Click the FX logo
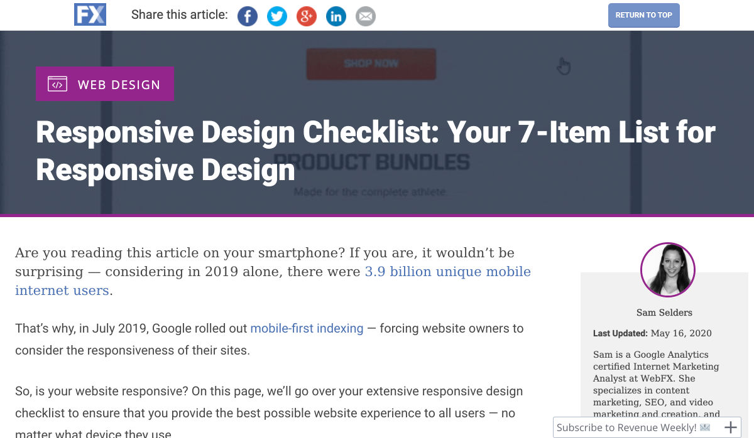Viewport: 754px width, 438px height. coord(90,14)
